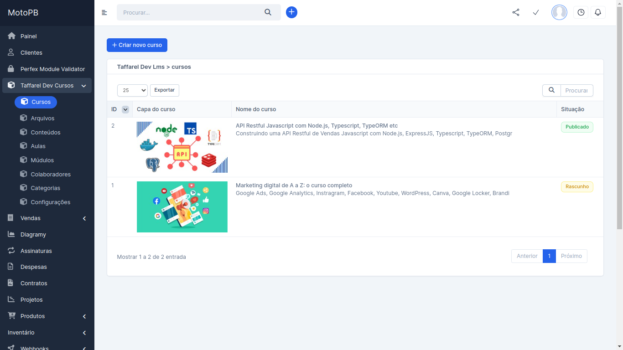Image resolution: width=623 pixels, height=350 pixels.
Task: Open the notifications bell icon
Action: pos(598,12)
